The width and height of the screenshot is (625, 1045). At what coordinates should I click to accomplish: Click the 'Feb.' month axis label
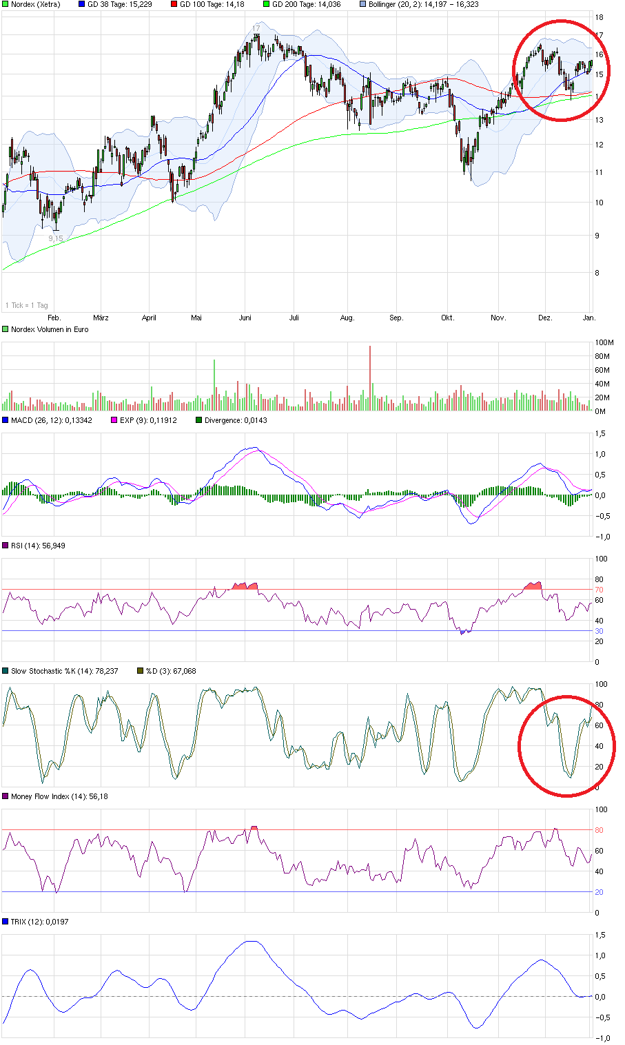tap(54, 318)
